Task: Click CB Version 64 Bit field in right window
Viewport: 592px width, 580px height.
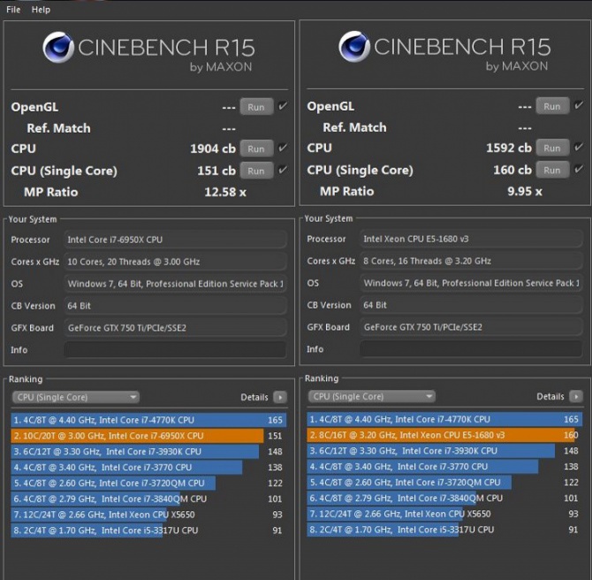Action: click(471, 305)
